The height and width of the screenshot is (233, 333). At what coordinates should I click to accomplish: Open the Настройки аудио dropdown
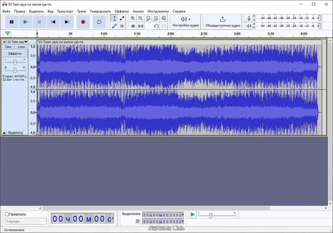pyautogui.click(x=186, y=22)
